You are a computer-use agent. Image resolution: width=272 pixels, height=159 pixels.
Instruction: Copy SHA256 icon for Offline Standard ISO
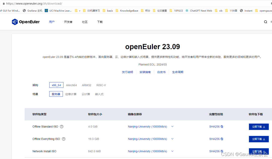(222, 126)
